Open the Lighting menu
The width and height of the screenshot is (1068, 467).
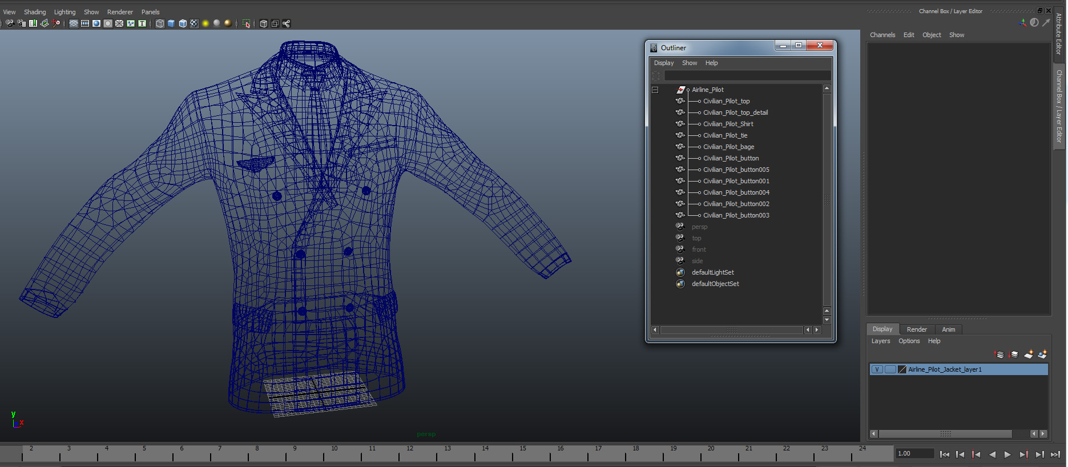click(x=65, y=12)
